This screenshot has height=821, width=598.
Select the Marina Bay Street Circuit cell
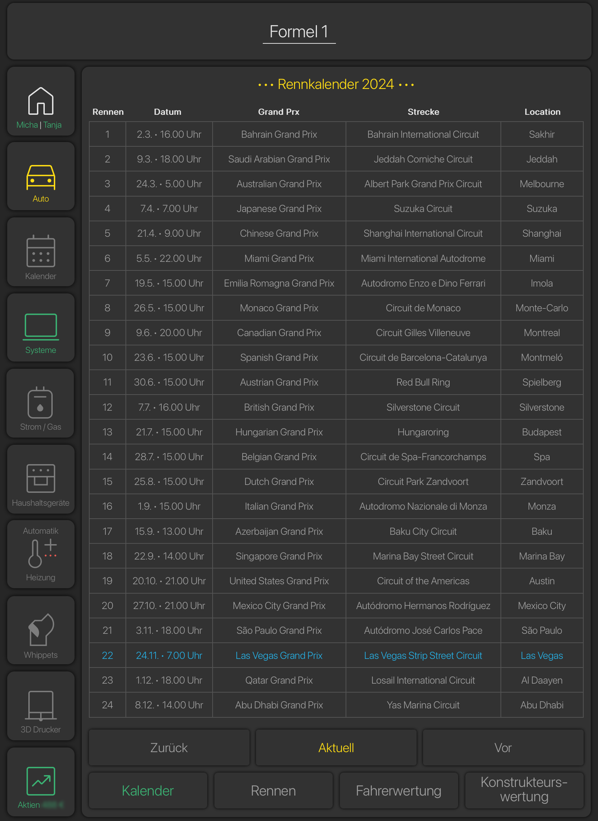pyautogui.click(x=423, y=556)
